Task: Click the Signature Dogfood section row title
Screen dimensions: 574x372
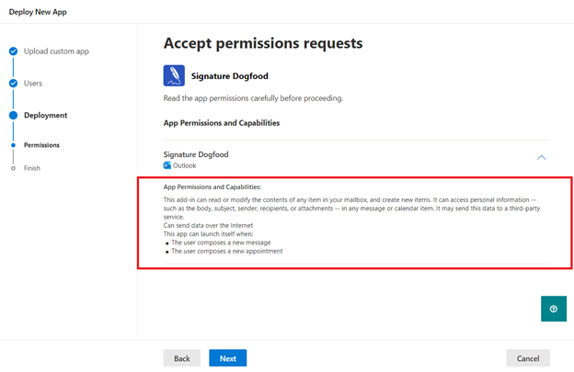Action: tap(196, 154)
